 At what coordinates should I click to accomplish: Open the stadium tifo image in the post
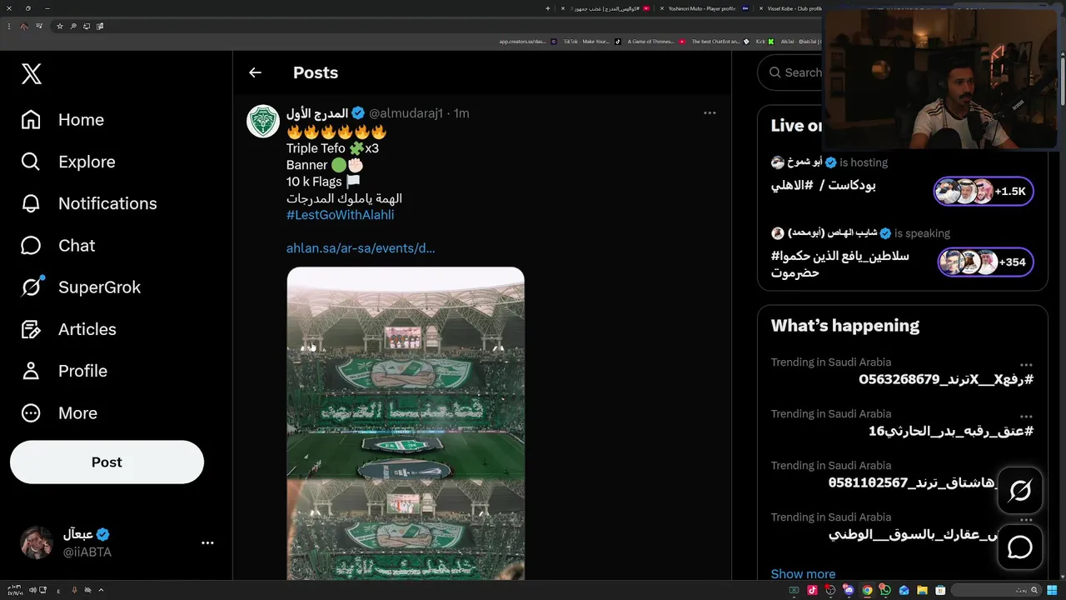point(406,423)
